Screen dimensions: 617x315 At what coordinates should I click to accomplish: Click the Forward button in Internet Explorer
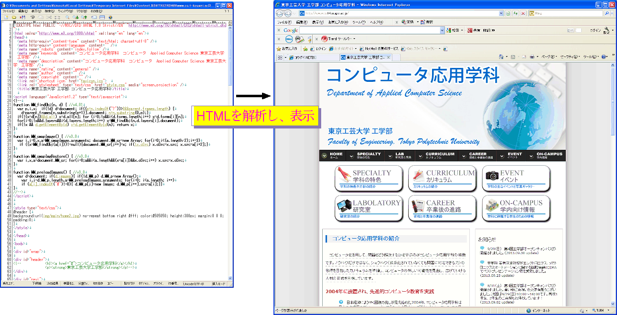point(287,13)
